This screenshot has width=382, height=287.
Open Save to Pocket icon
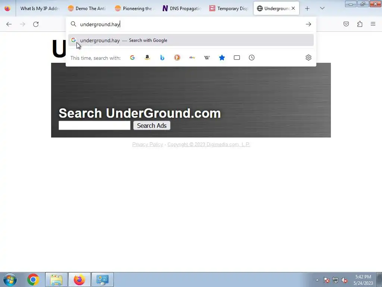tap(346, 24)
